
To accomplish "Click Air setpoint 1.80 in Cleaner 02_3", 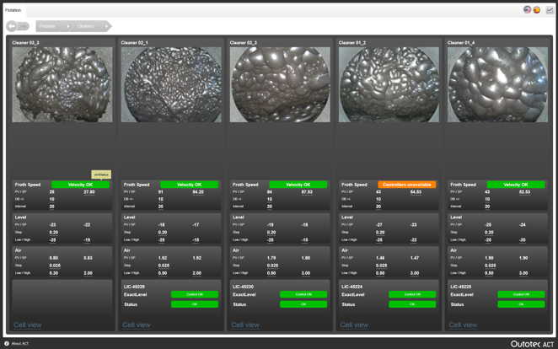I will point(306,258).
